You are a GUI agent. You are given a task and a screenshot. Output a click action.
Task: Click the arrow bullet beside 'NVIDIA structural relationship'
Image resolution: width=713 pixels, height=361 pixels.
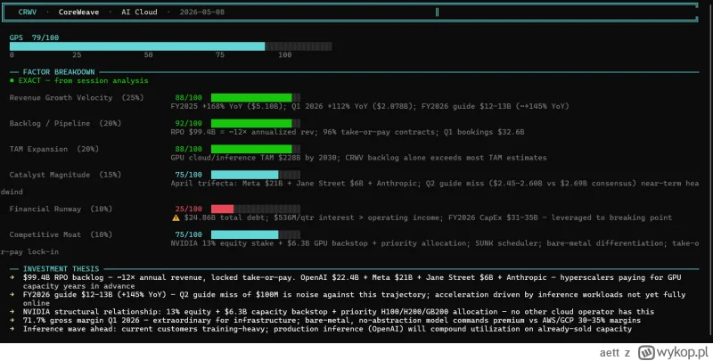[x=12, y=311]
